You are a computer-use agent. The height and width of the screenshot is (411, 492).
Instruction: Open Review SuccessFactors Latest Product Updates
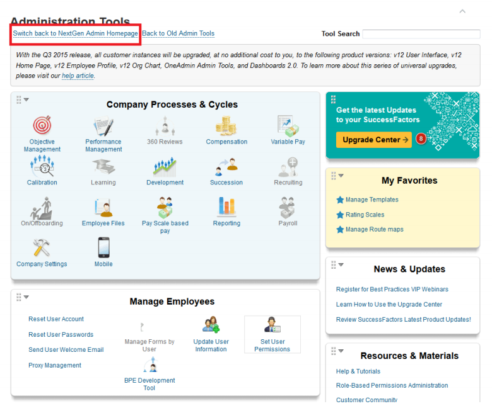(x=404, y=319)
